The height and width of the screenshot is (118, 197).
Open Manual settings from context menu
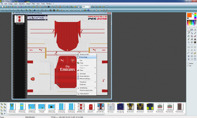tap(87, 79)
